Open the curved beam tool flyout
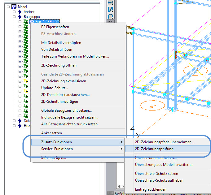Viewport: 211px width, 195px height. [x=111, y=16]
